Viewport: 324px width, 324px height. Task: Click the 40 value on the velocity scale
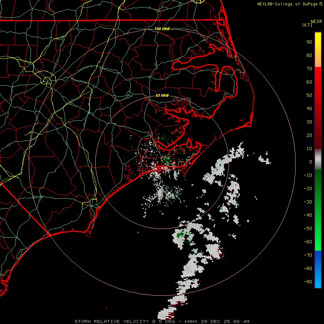309,109
